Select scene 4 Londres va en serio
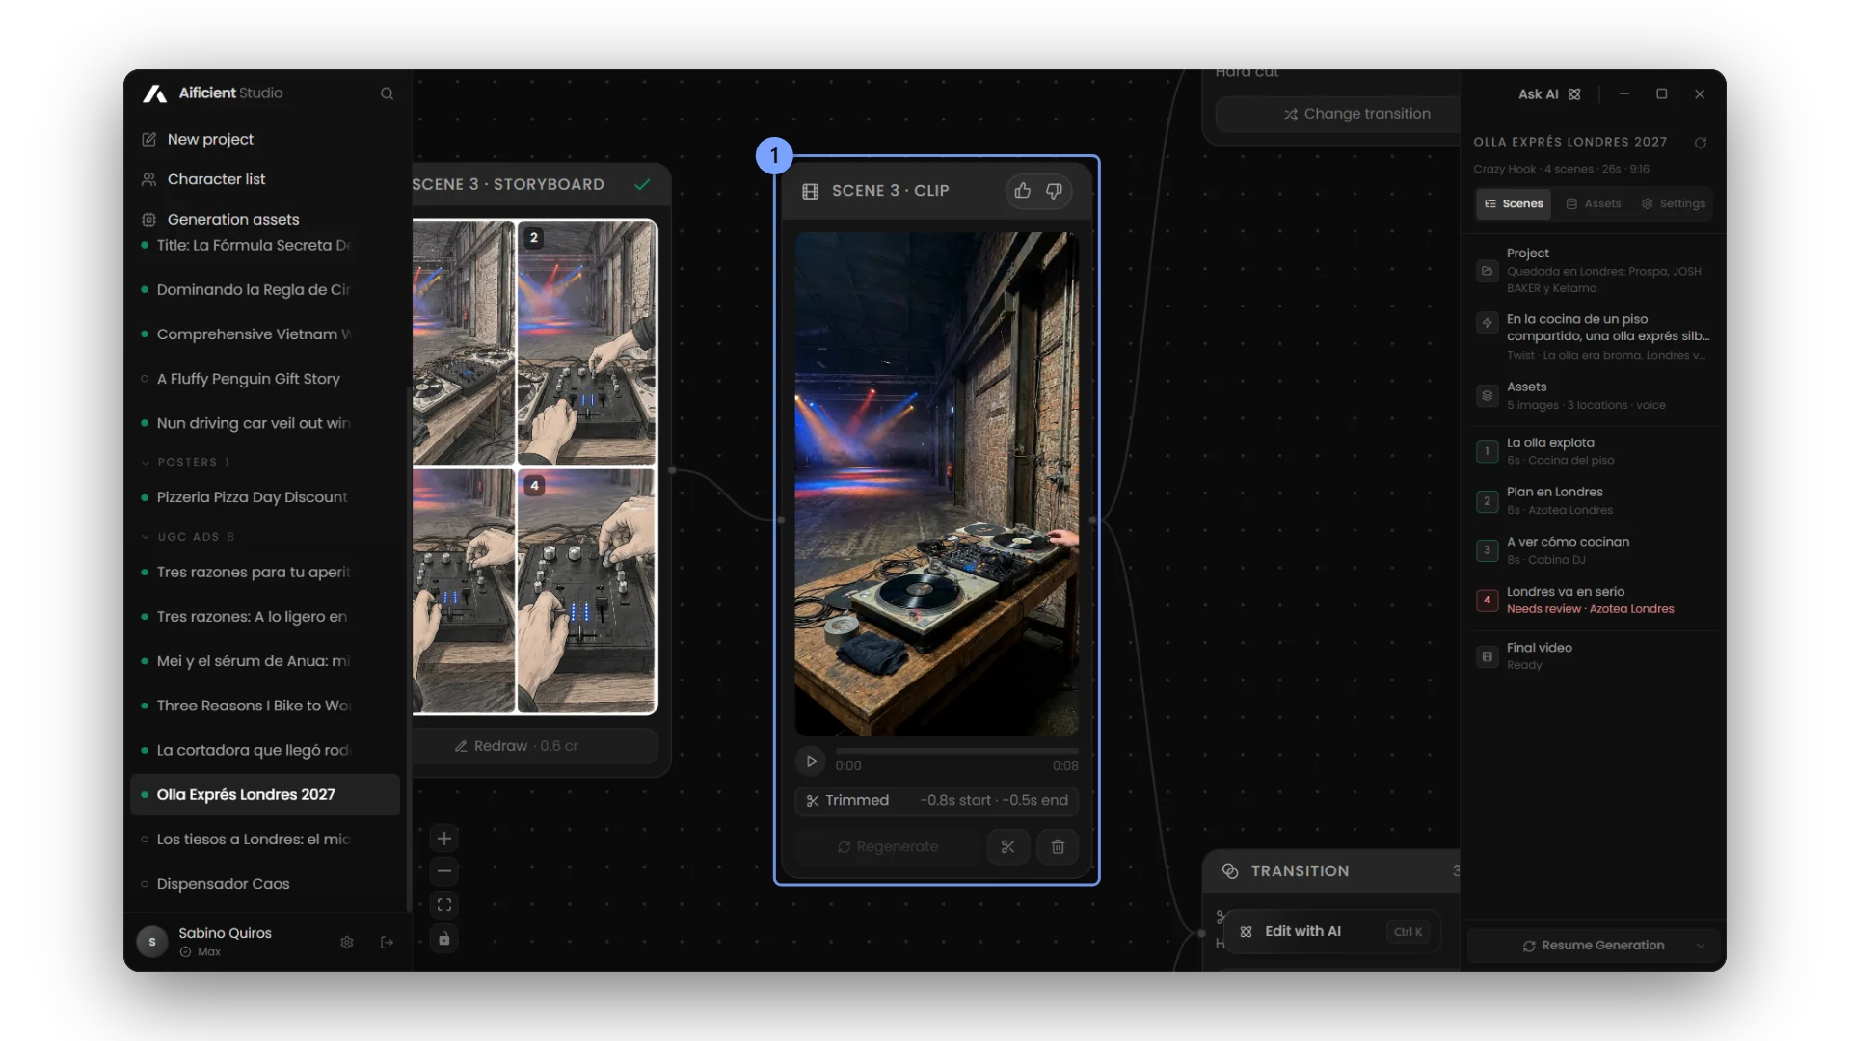1851x1041 pixels. coord(1593,600)
